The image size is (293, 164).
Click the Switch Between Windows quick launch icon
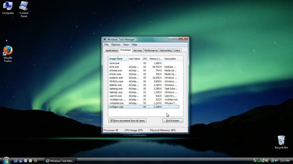21,161
